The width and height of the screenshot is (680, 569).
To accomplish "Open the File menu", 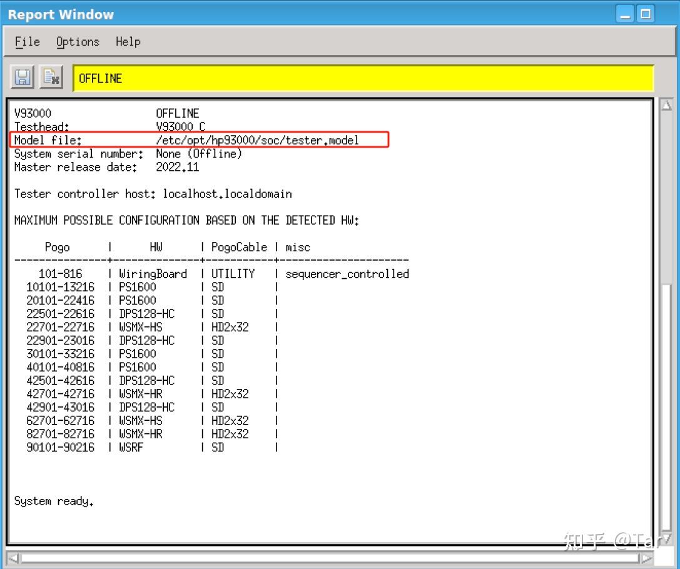I will click(26, 41).
